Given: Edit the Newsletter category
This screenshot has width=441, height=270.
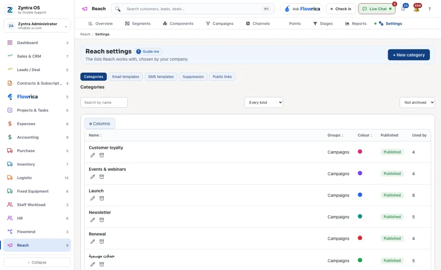Looking at the screenshot, I should [92, 220].
